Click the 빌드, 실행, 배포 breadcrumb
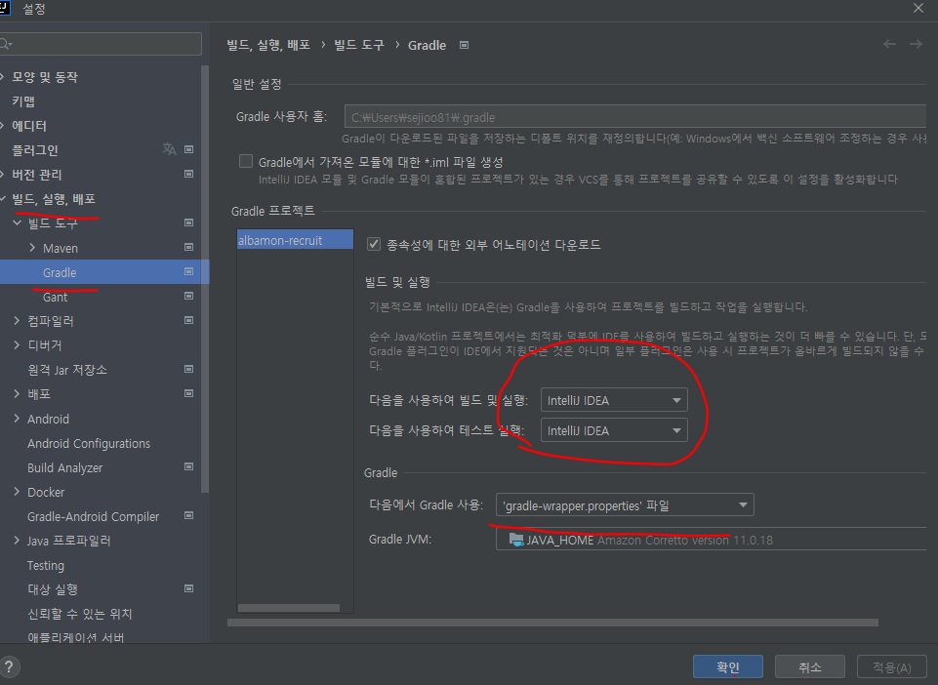This screenshot has width=938, height=685. click(268, 45)
